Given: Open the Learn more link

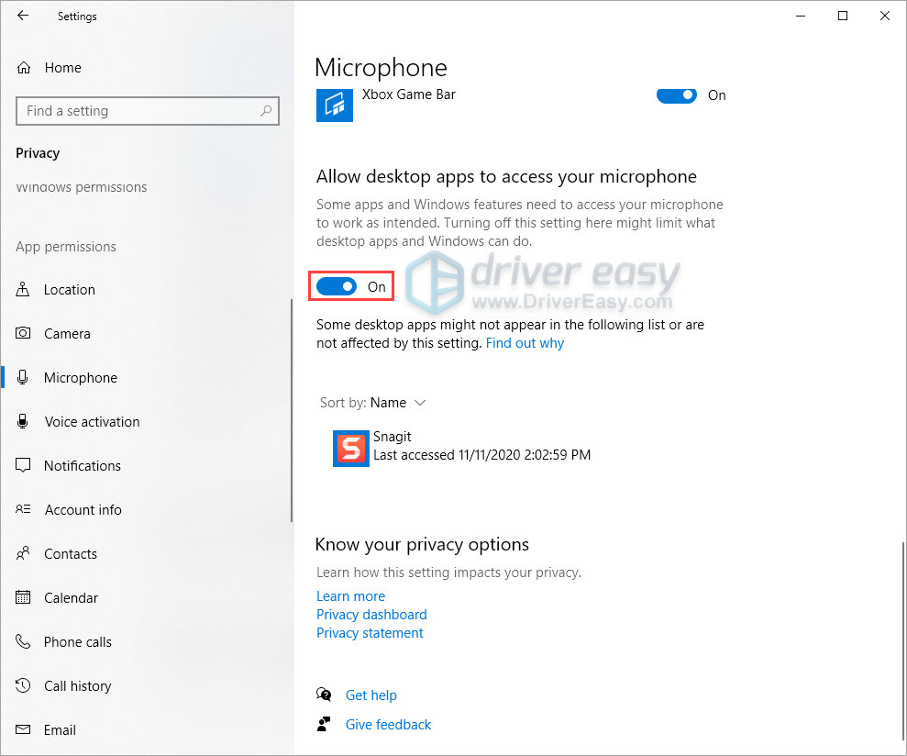Looking at the screenshot, I should (350, 595).
